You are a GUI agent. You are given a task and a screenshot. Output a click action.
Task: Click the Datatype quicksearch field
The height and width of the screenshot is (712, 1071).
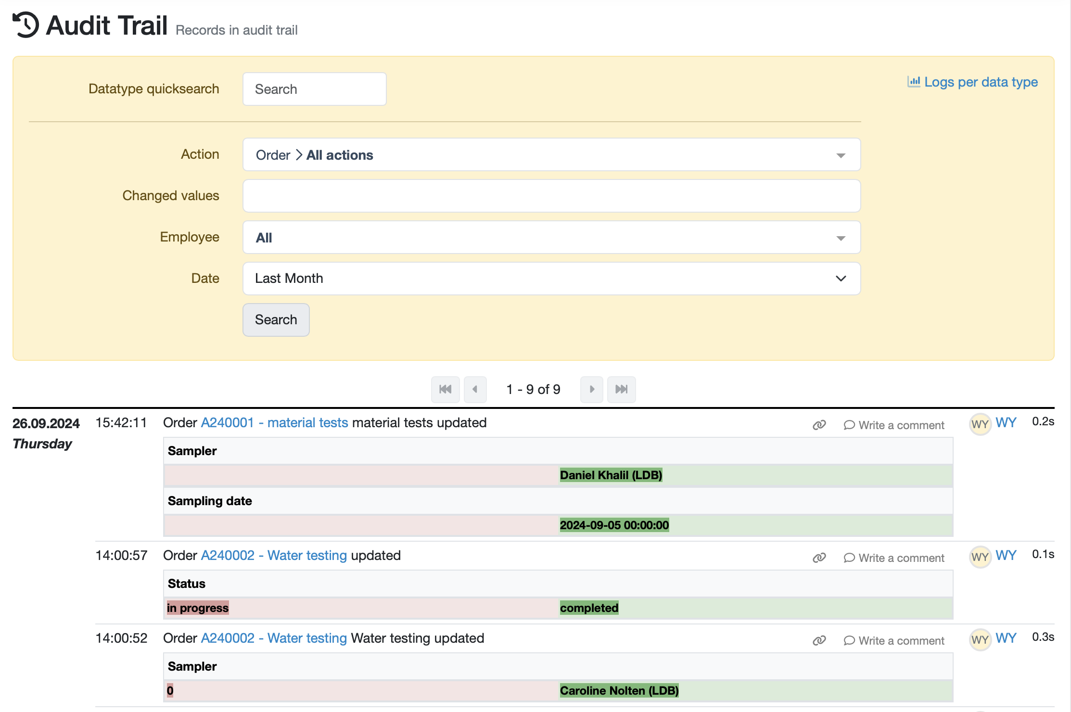pos(314,89)
